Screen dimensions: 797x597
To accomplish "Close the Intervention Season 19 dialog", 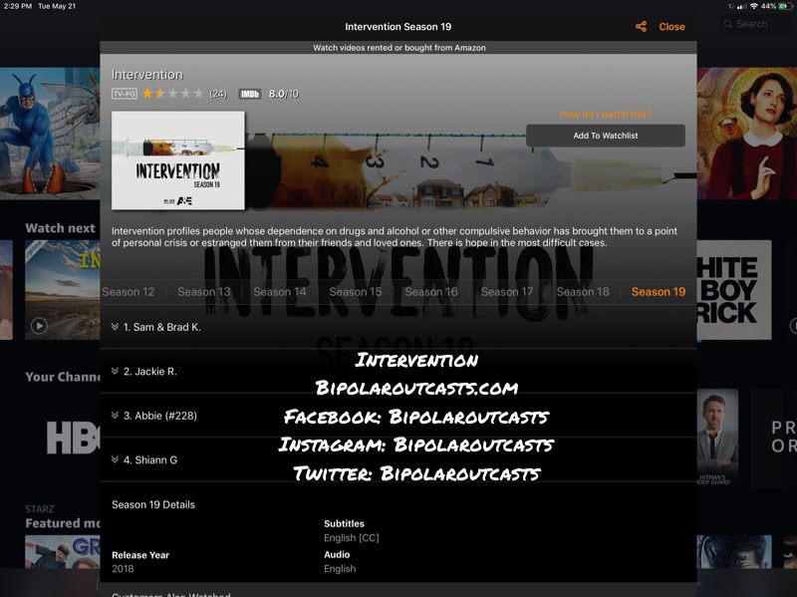I will pyautogui.click(x=672, y=27).
